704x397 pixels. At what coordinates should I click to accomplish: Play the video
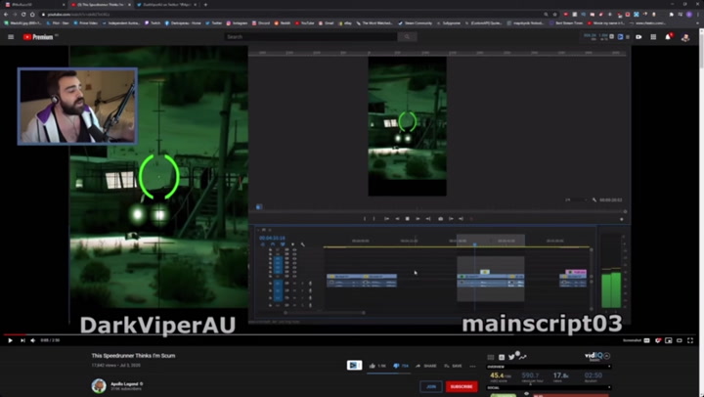pyautogui.click(x=10, y=340)
